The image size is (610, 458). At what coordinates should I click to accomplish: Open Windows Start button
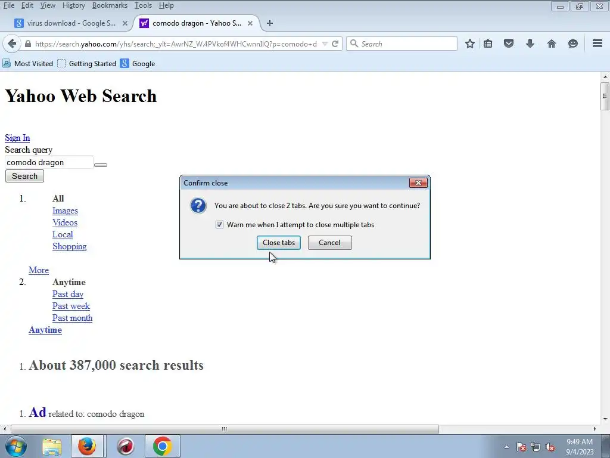pyautogui.click(x=16, y=446)
